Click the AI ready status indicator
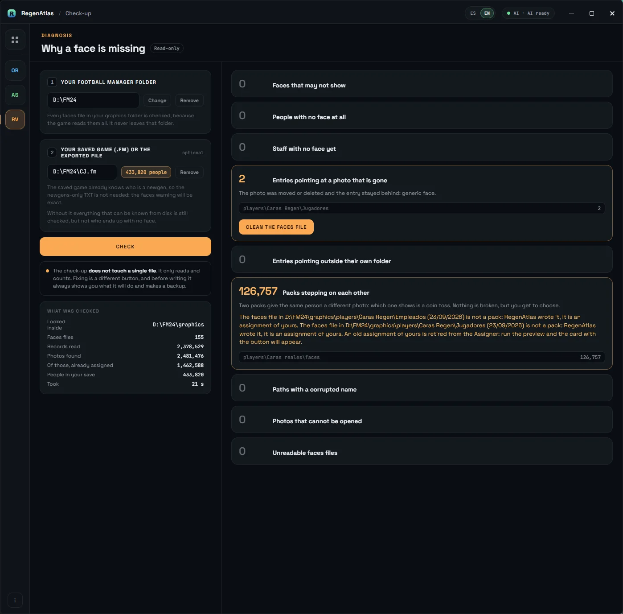 click(x=528, y=13)
